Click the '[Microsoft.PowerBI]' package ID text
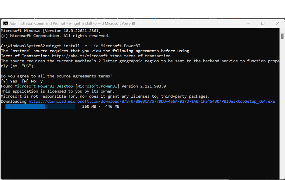285x180 pixels. (97, 86)
